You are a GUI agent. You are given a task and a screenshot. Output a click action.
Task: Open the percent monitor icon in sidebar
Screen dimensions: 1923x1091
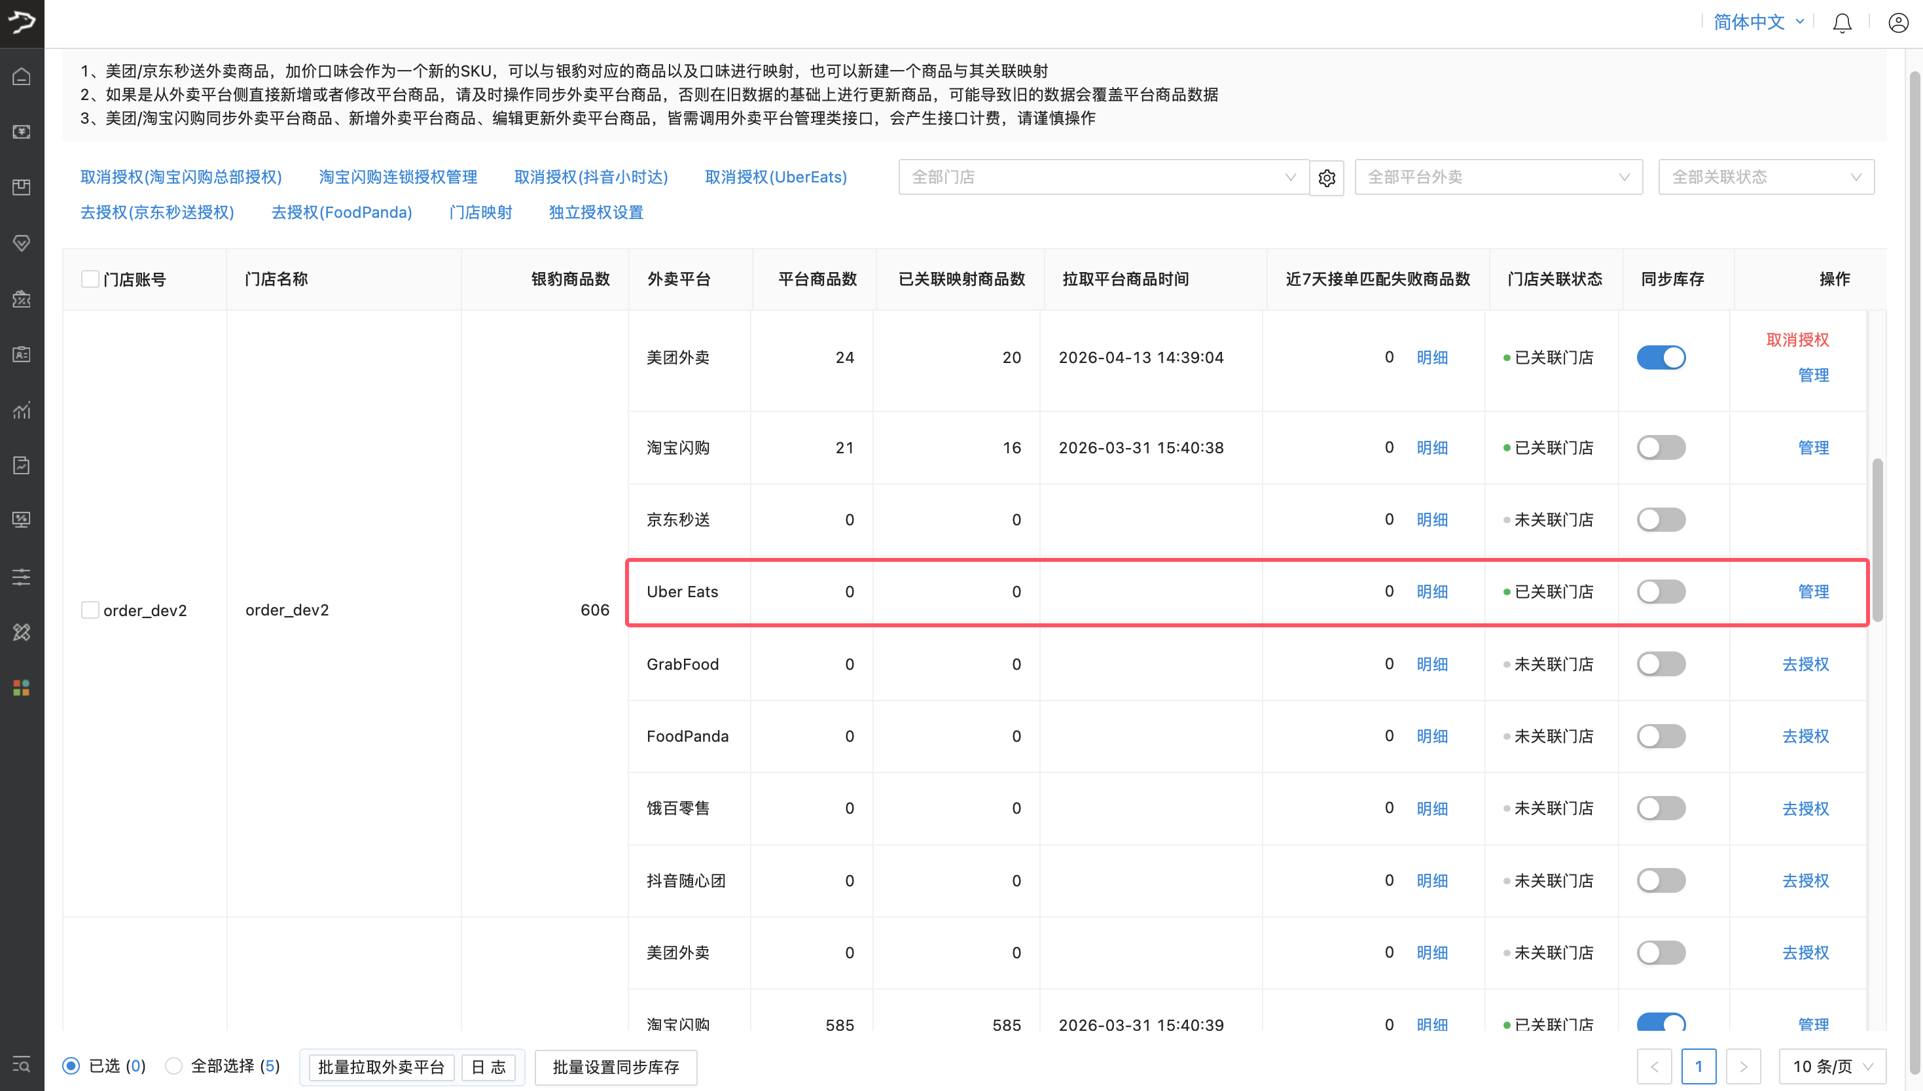click(x=22, y=520)
